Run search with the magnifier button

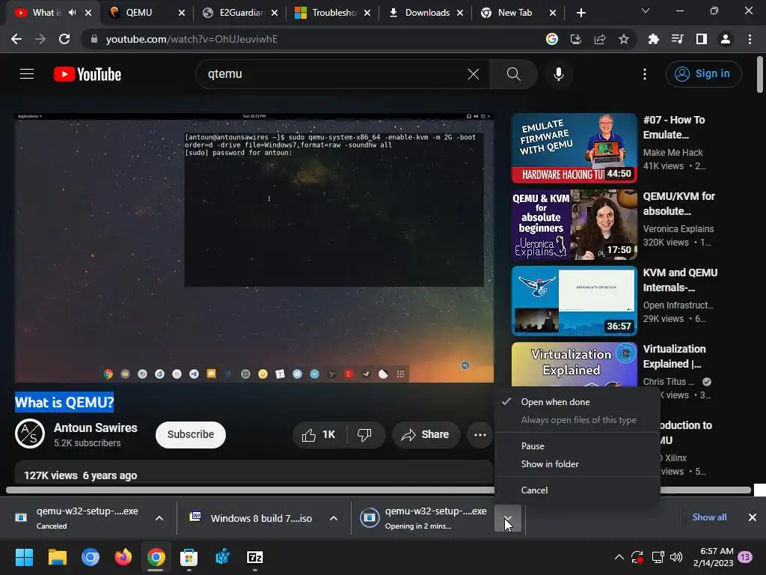513,74
